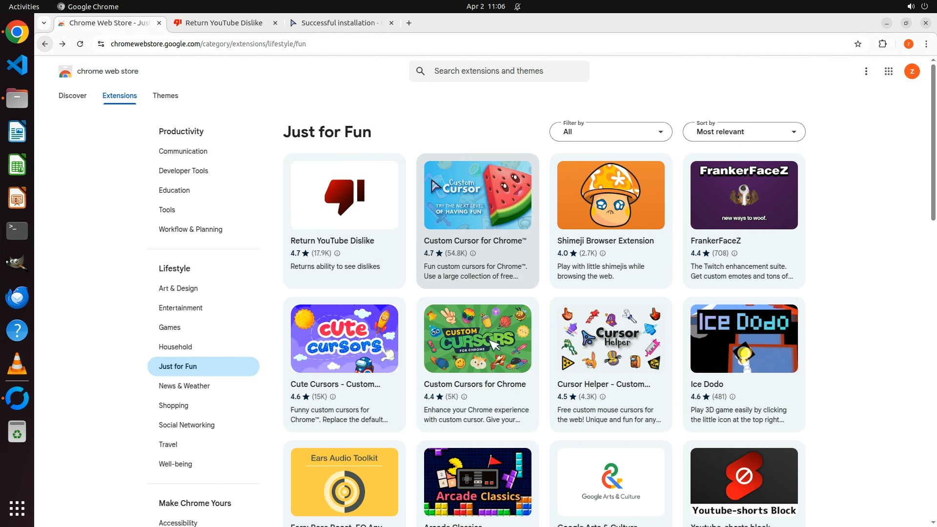
Task: Open the Google apps grid icon
Action: (888, 71)
